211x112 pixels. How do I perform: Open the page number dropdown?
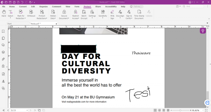point(27,110)
